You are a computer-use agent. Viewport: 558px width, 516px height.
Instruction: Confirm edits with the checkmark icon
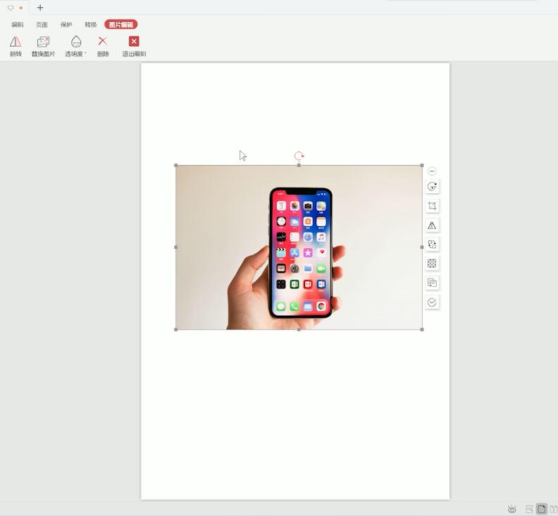432,302
